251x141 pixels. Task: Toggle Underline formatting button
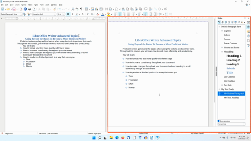76,14
